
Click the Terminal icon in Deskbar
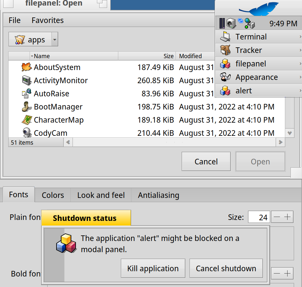[225, 36]
